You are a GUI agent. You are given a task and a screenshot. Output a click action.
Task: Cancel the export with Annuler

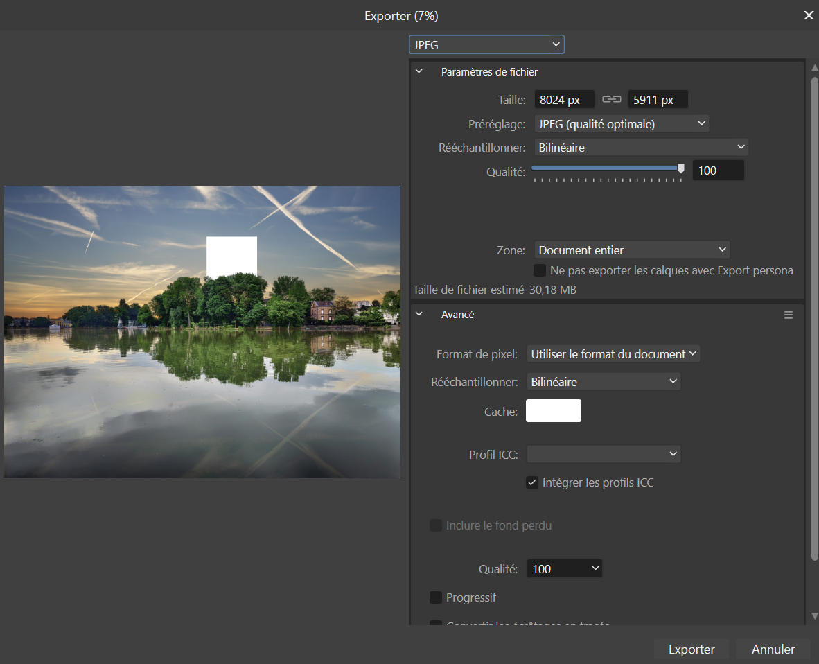(x=773, y=649)
